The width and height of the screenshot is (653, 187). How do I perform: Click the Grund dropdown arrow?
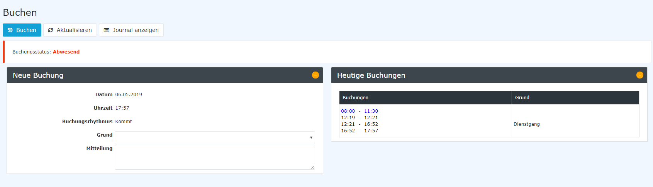311,138
